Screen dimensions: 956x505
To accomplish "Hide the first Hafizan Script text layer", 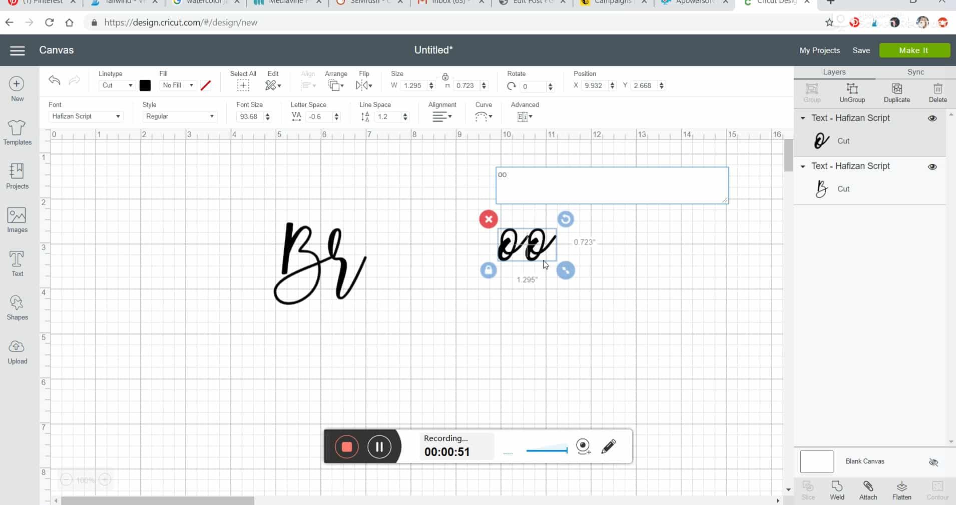I will 932,118.
